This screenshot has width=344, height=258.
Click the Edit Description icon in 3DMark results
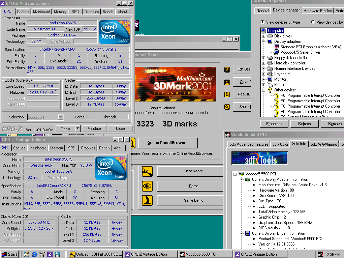pos(227,70)
